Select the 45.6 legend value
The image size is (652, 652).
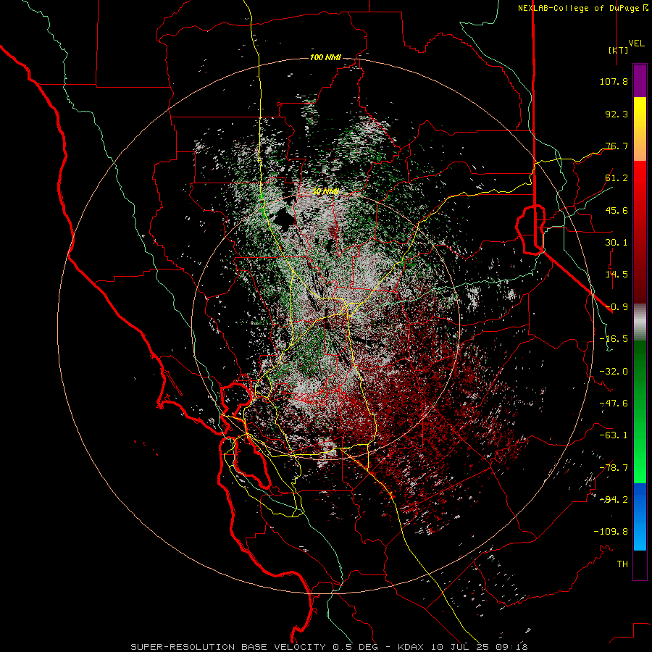pos(617,210)
